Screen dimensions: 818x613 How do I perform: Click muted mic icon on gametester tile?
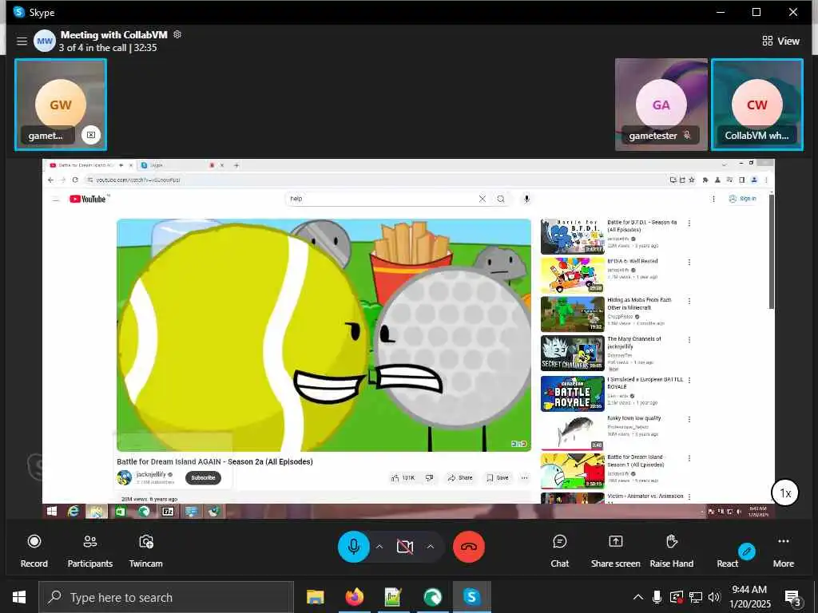click(x=688, y=135)
